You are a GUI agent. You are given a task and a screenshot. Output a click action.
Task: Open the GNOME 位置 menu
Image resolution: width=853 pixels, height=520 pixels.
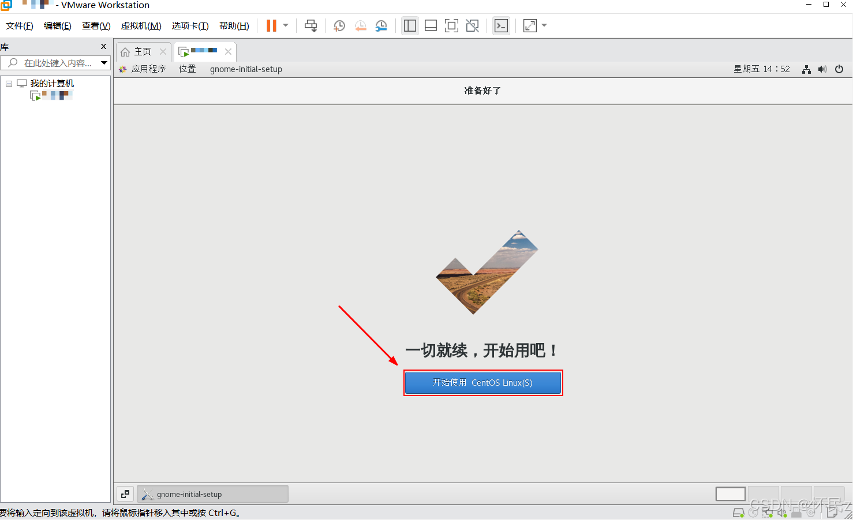click(187, 69)
